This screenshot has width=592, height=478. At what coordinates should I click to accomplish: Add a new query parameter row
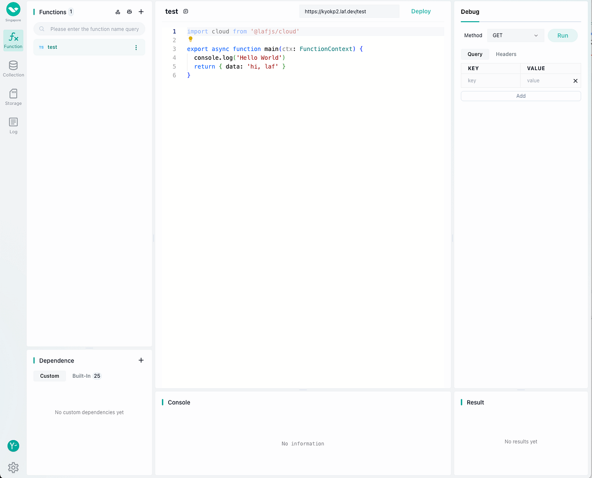[520, 95]
